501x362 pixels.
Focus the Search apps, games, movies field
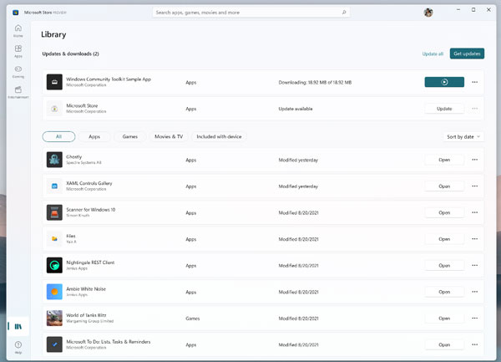(x=250, y=13)
